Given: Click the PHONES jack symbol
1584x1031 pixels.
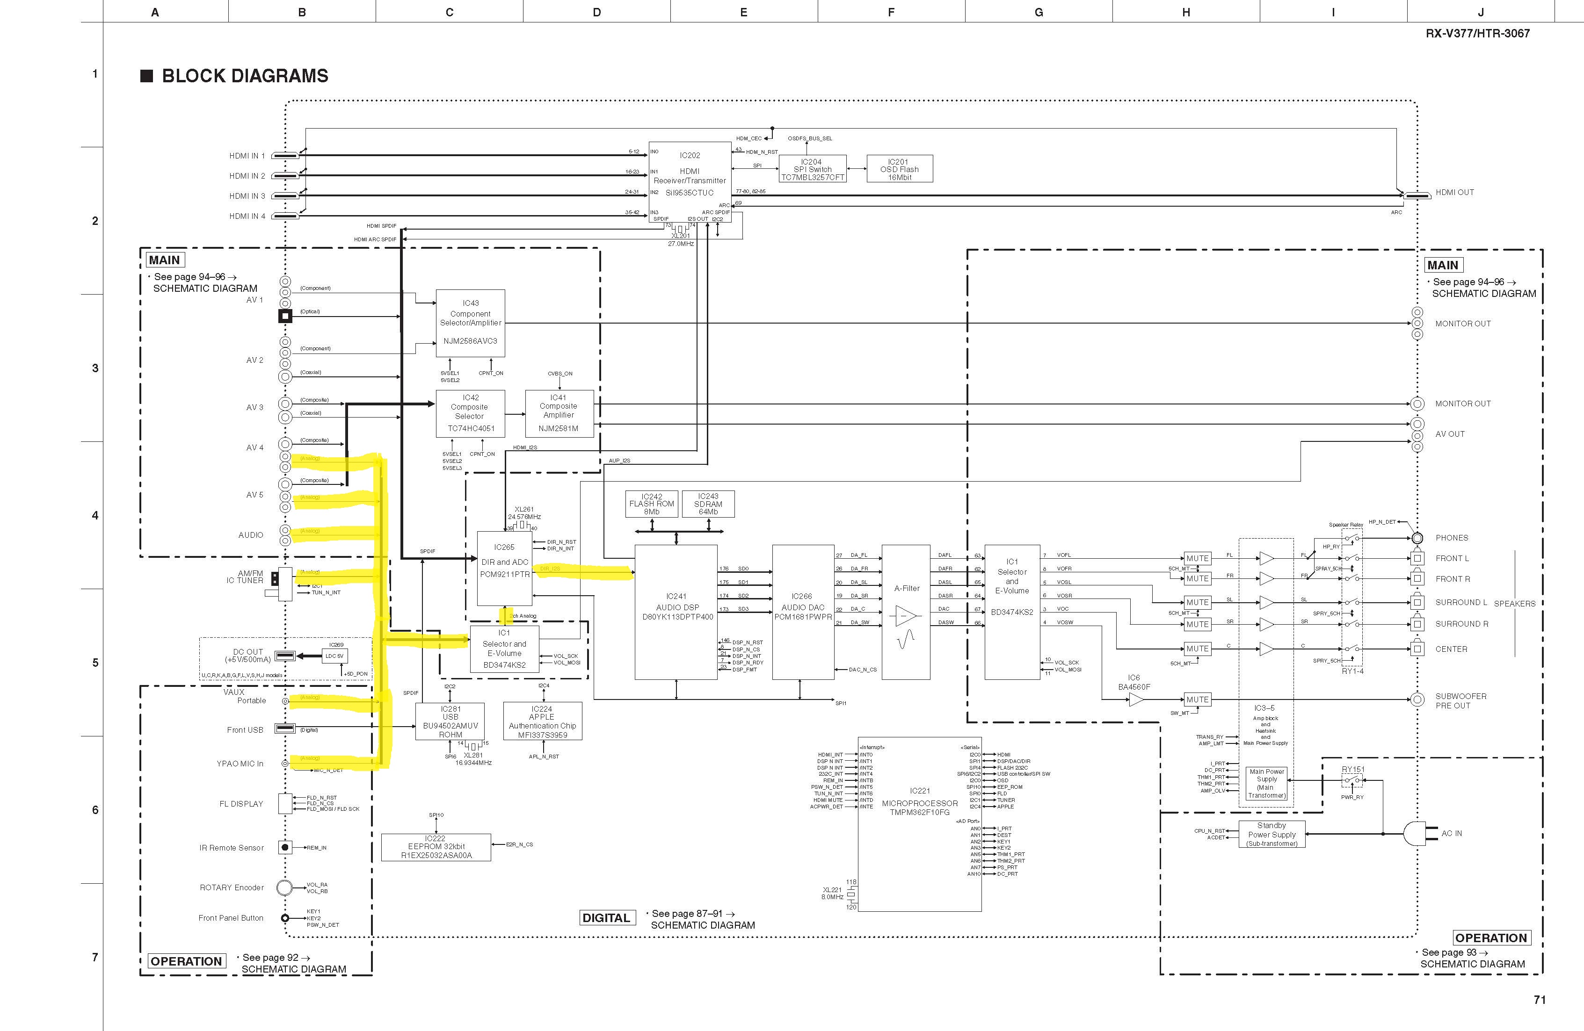Looking at the screenshot, I should tap(1417, 538).
